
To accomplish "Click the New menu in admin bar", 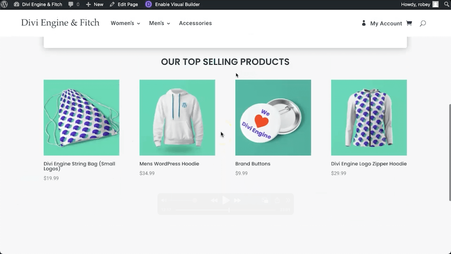I will coord(95,4).
